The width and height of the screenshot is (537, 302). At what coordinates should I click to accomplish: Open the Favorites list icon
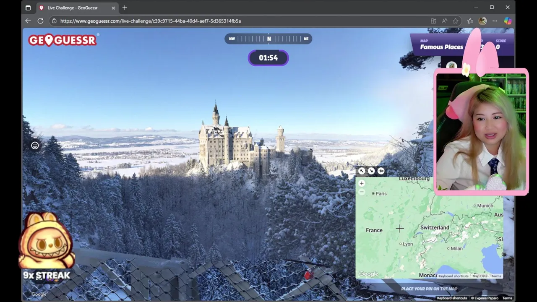click(470, 21)
